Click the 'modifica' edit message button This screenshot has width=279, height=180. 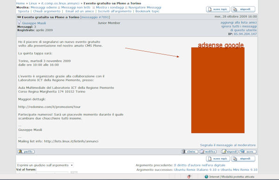[208, 152]
